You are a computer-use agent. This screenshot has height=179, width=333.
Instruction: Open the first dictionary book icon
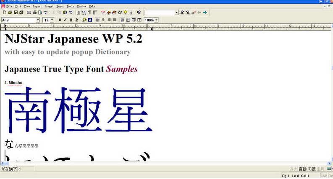tap(108, 13)
